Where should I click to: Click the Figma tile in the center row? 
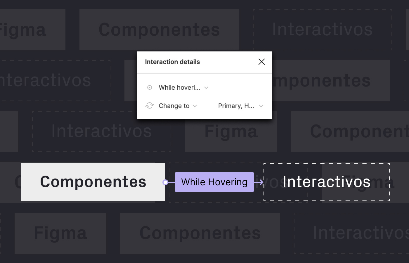[231, 131]
